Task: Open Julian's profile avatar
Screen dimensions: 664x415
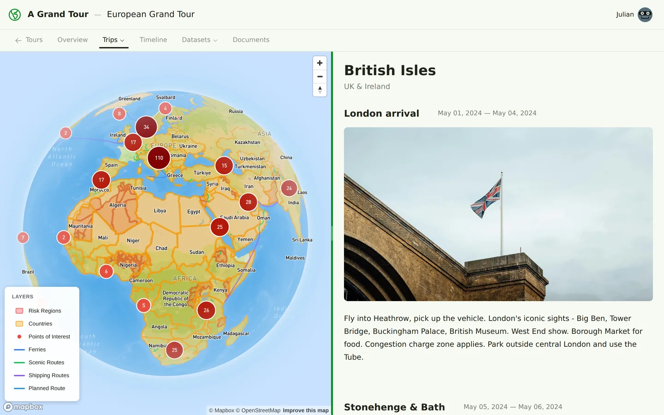Action: click(x=645, y=14)
